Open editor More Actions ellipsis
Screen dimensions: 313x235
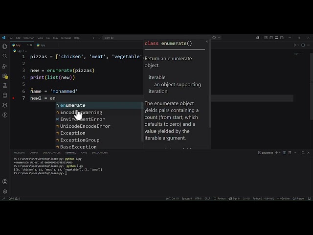point(309,45)
